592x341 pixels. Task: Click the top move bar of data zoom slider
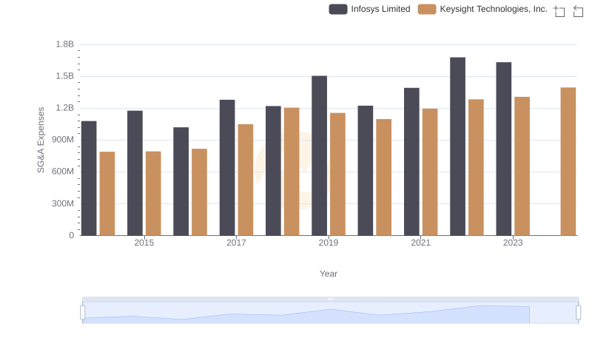pos(330,299)
